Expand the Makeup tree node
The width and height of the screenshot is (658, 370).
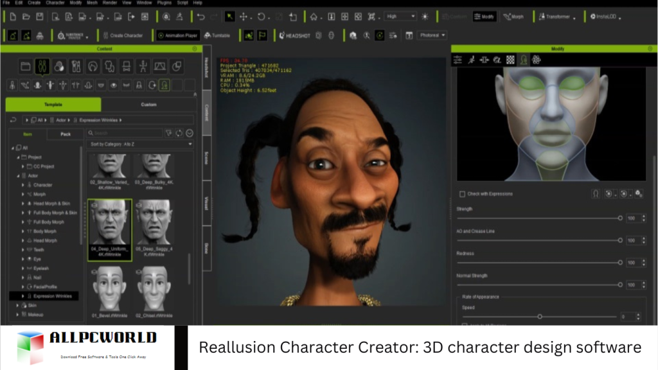pos(17,315)
